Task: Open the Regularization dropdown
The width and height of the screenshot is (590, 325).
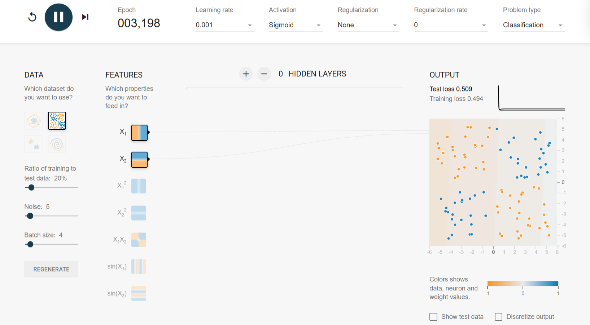Action: (368, 25)
